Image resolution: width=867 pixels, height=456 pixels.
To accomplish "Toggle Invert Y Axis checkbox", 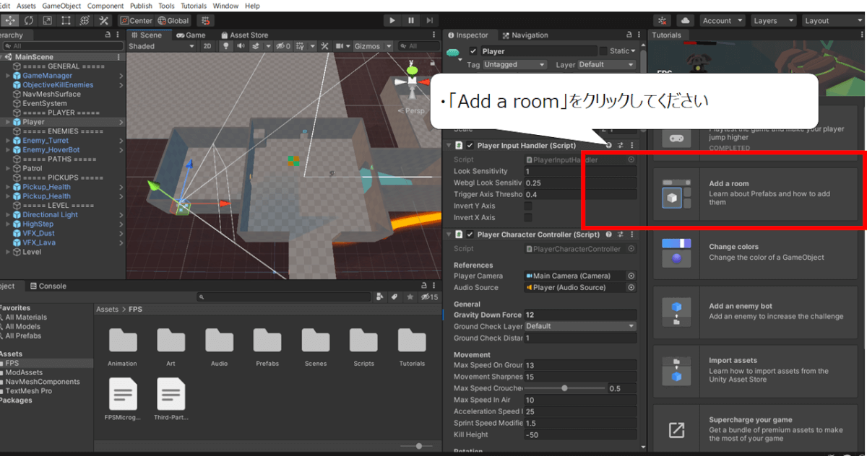I will coord(527,206).
